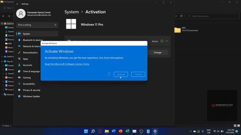
Task: Click the Change product key button
Action: point(157,52)
